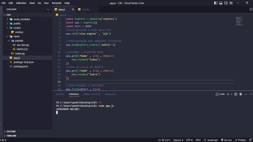Change indentation via Spaces: 4
Screen dimensions: 253x142
tap(178, 140)
